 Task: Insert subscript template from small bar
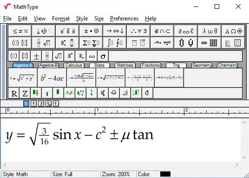coord(81,56)
